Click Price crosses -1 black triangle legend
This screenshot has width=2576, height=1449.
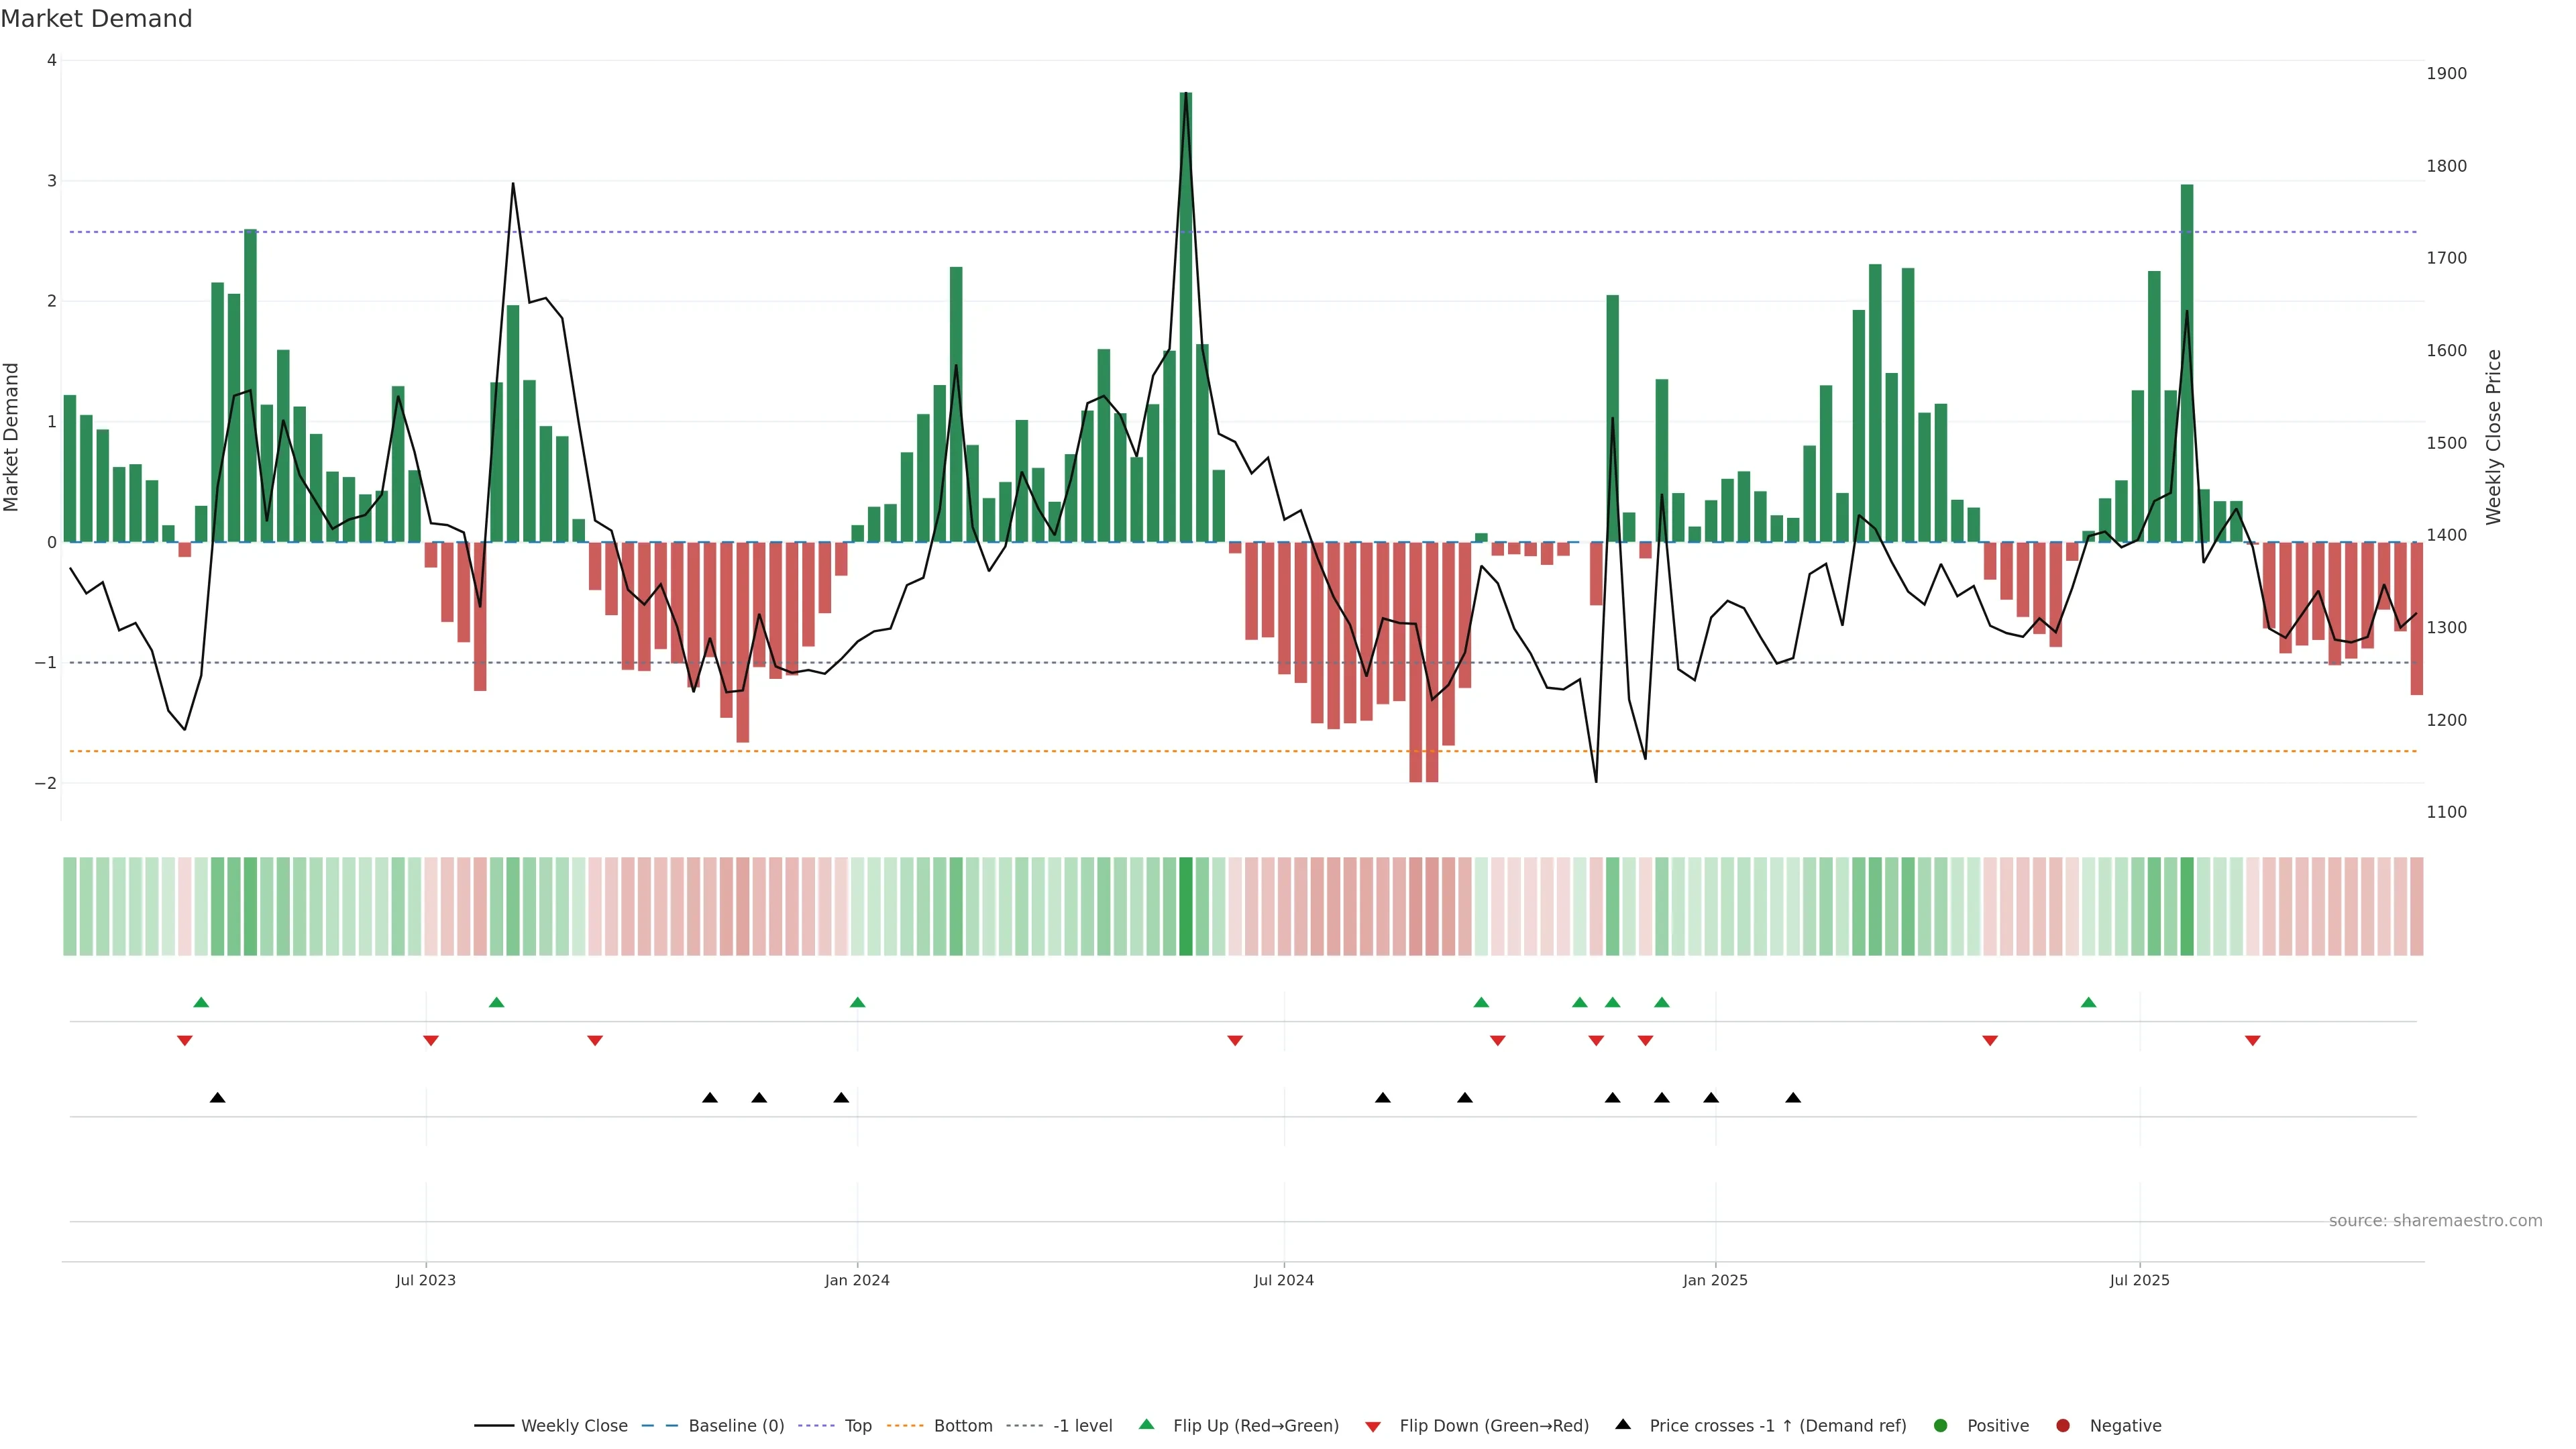[x=1623, y=1424]
